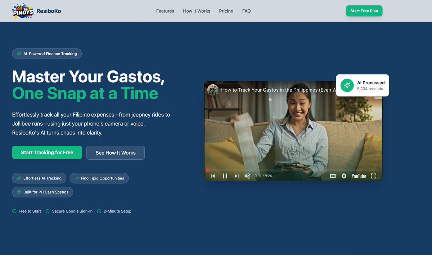This screenshot has height=255, width=432.
Task: Toggle the Built for PH Cash Spends pill
Action: pyautogui.click(x=42, y=192)
